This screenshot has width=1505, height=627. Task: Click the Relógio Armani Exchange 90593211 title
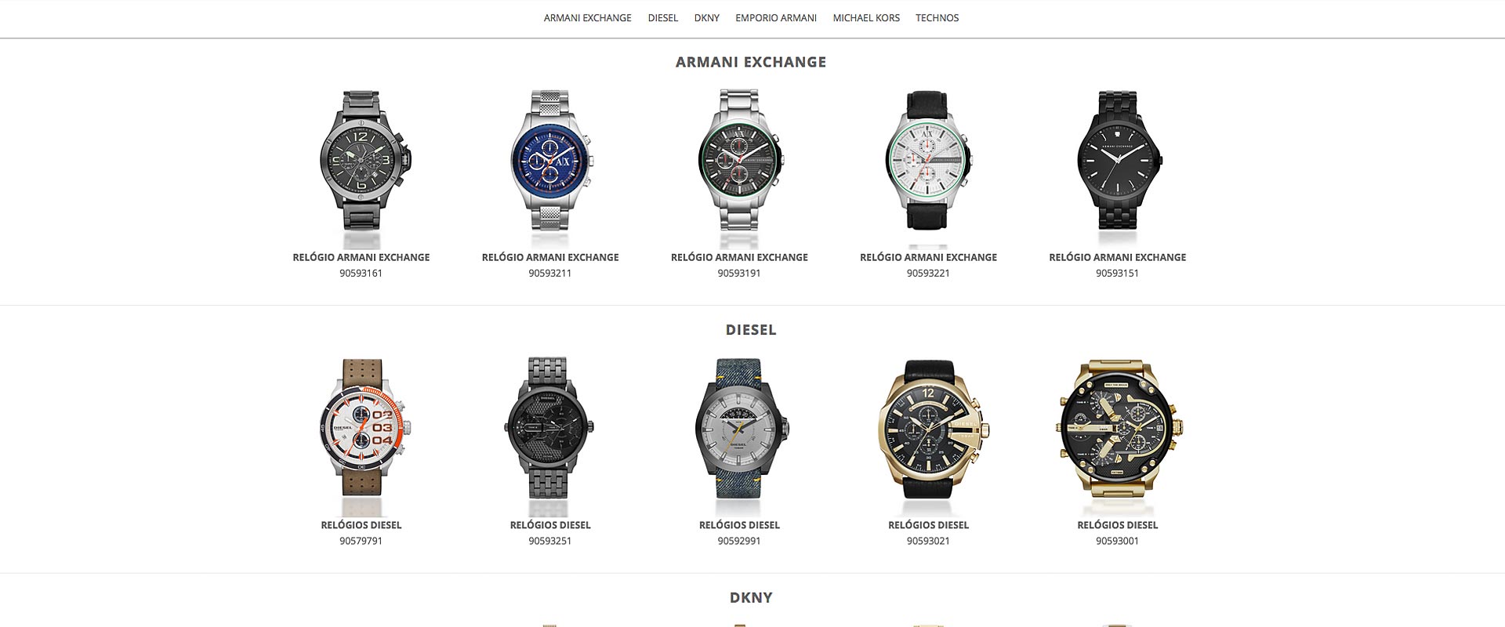tap(550, 257)
